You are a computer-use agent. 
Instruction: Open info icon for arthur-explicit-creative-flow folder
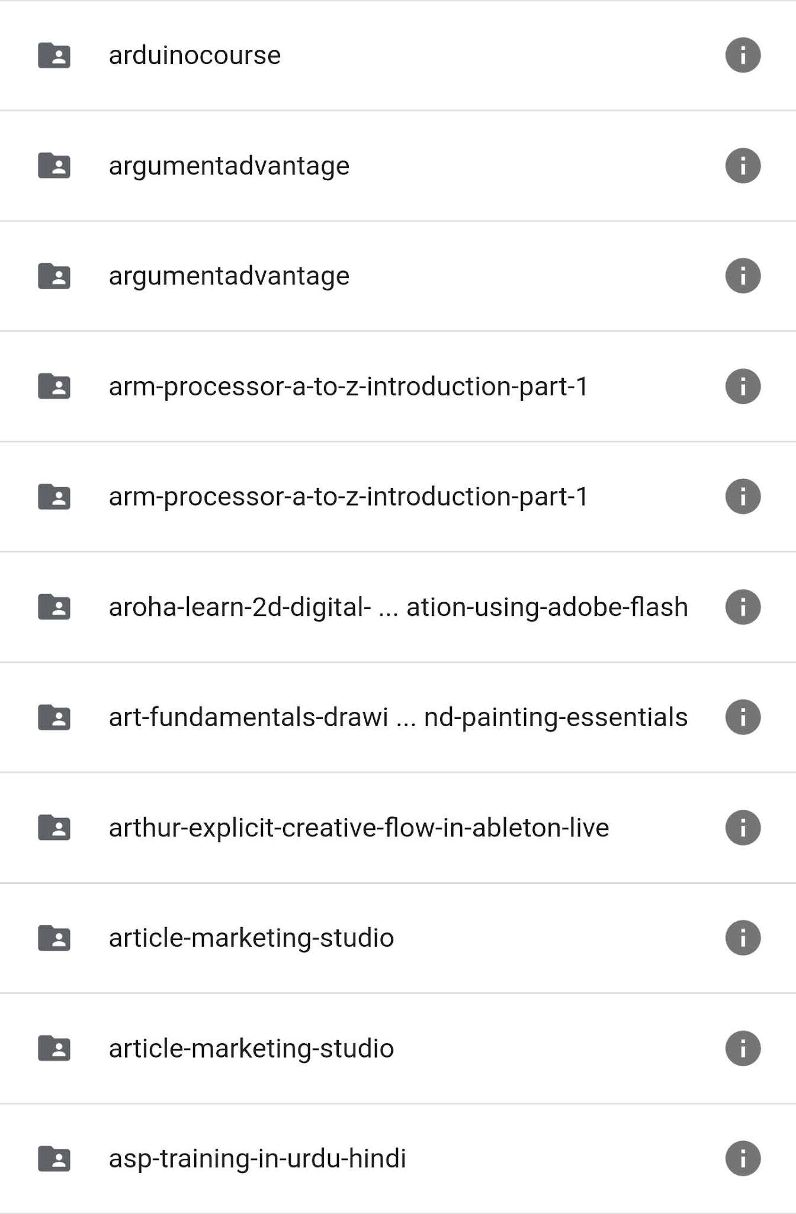pos(743,828)
